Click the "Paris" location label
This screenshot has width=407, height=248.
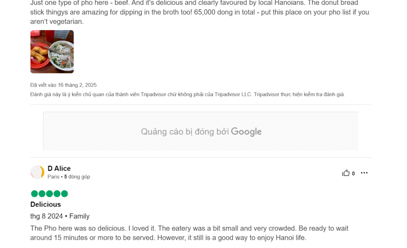pyautogui.click(x=53, y=176)
